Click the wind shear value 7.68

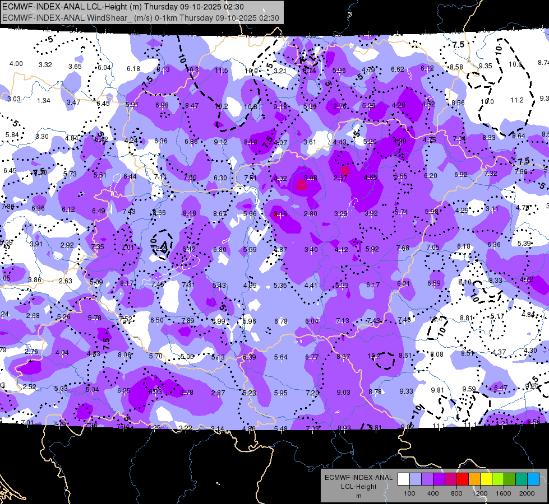coord(403,248)
